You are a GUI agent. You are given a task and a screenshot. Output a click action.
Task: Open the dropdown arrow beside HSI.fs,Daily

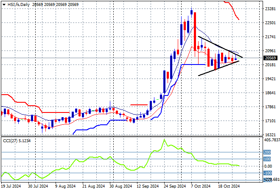[x=4, y=4]
